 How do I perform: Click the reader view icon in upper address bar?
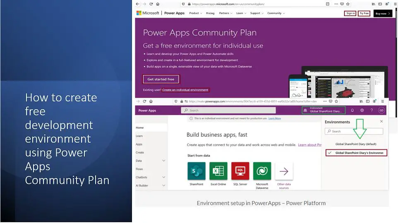328,4
